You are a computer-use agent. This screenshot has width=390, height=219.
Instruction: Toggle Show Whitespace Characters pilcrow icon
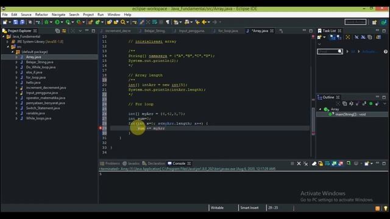click(168, 22)
